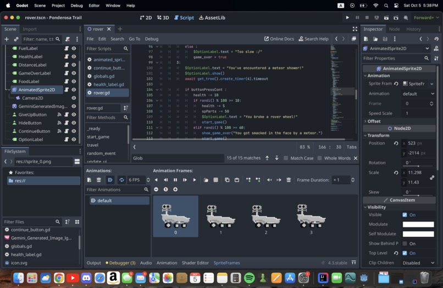443x288 pixels.
Task: Open the Animation default dropdown
Action: 418,93
